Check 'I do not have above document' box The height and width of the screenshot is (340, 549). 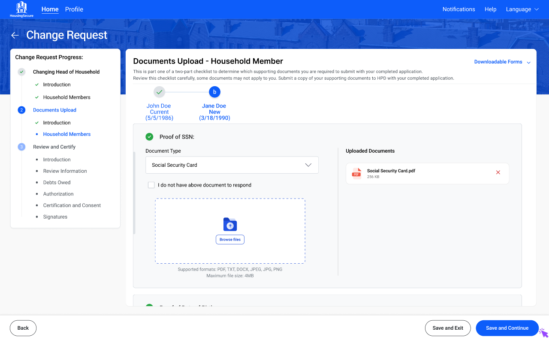(151, 185)
